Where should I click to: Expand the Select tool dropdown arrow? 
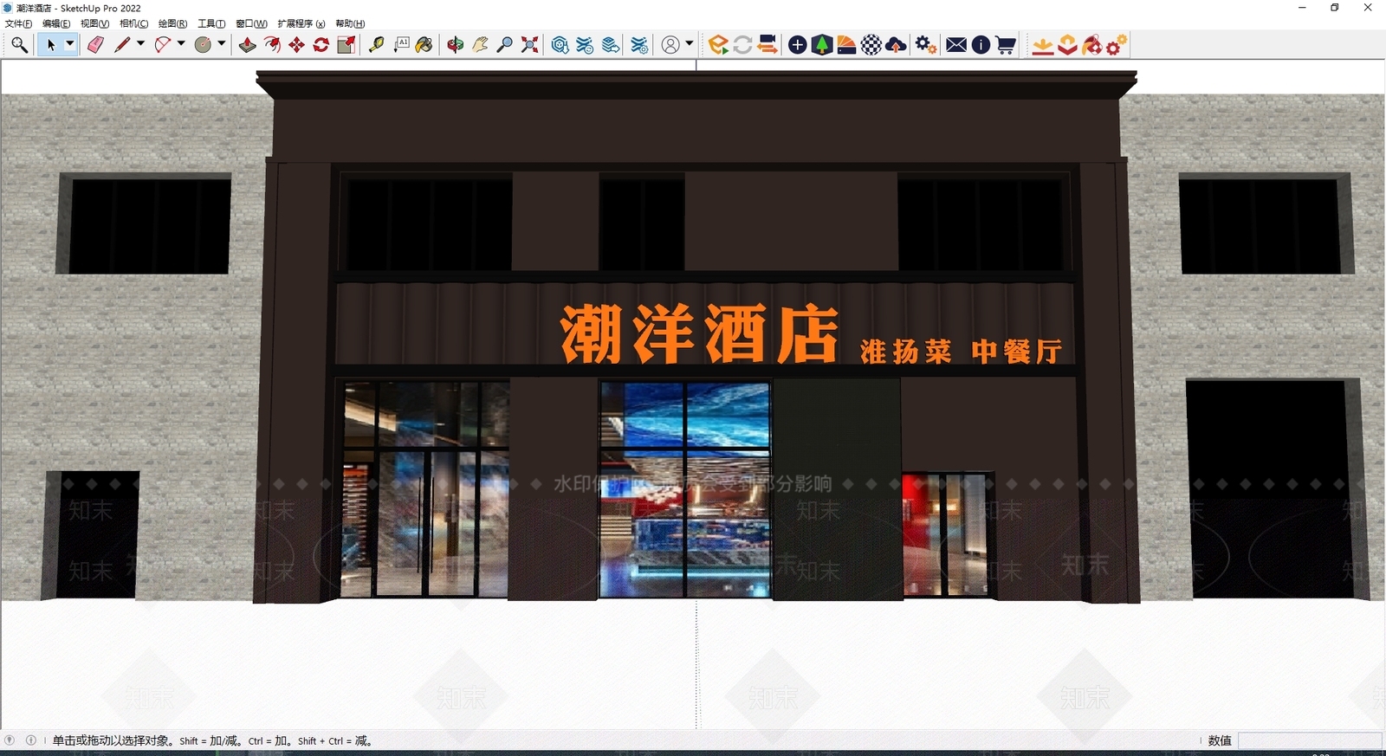click(70, 44)
